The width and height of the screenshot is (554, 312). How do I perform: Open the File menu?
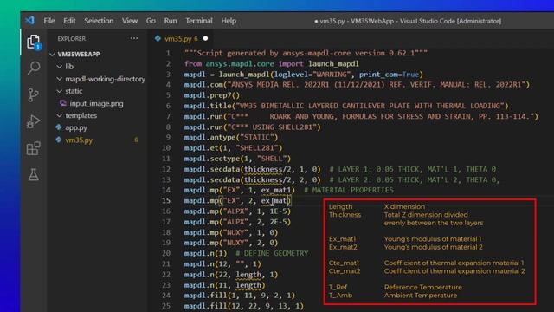(x=49, y=21)
